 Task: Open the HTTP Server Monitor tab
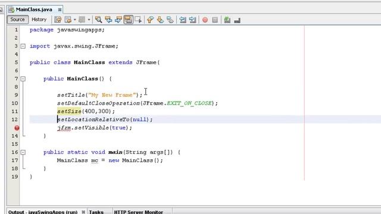[x=139, y=212]
